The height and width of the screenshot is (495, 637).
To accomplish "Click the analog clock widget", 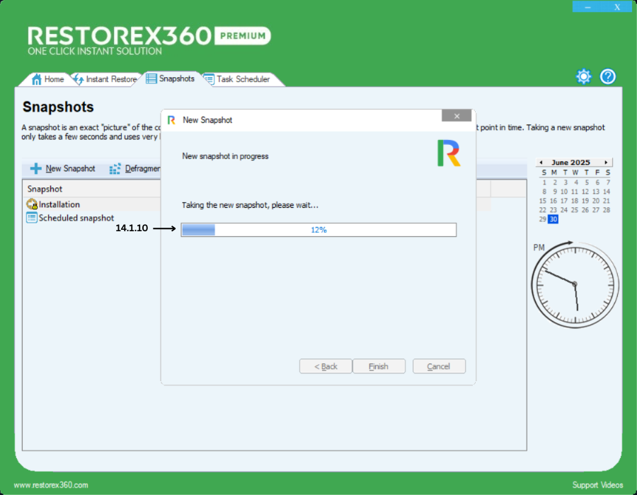I will click(x=574, y=284).
